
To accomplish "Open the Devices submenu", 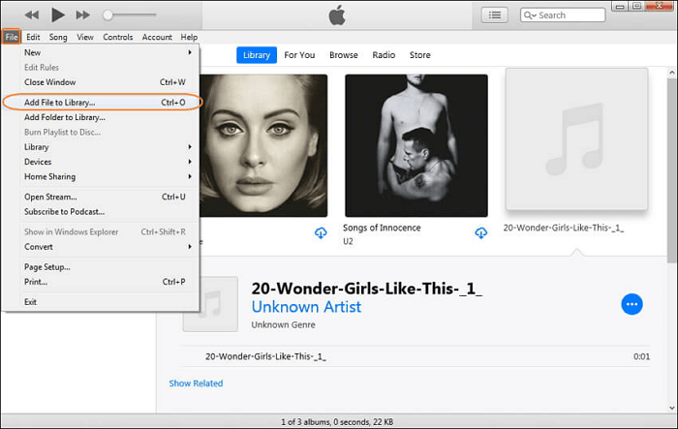I will [x=107, y=162].
